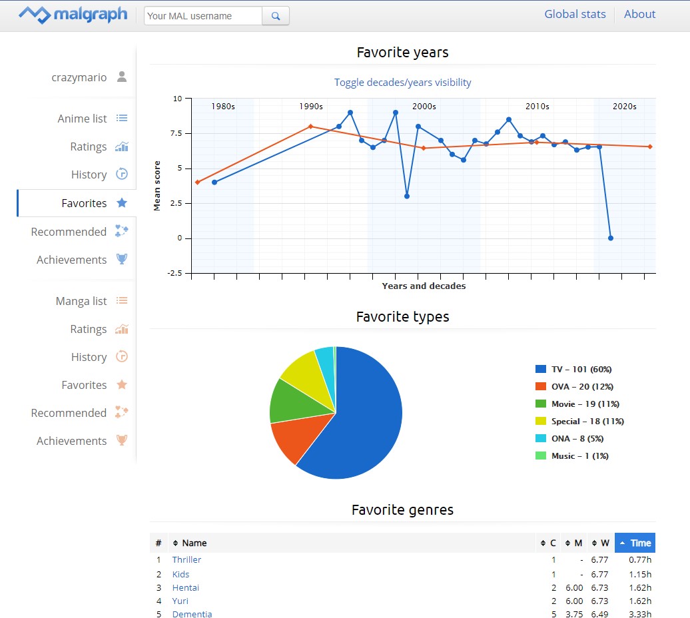Open the Thriller genre link
This screenshot has height=618, width=690.
[x=186, y=559]
